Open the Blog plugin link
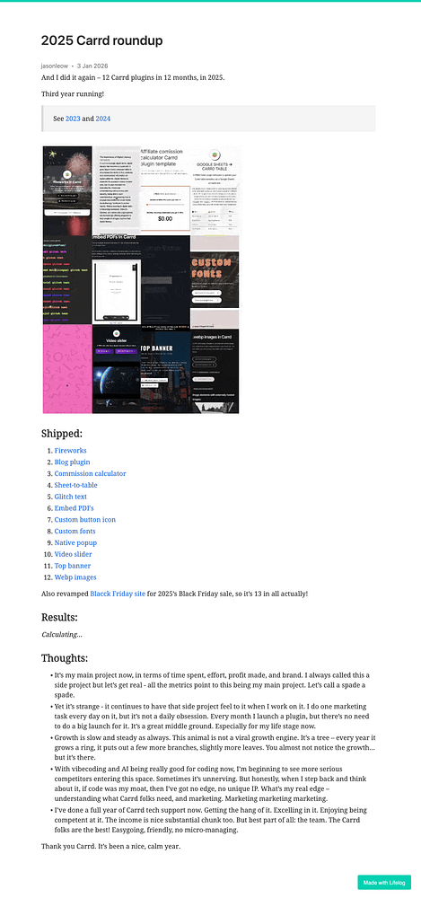The height and width of the screenshot is (898, 421). (72, 462)
